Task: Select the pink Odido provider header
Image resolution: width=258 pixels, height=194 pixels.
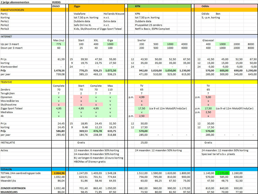Action: tap(226, 6)
